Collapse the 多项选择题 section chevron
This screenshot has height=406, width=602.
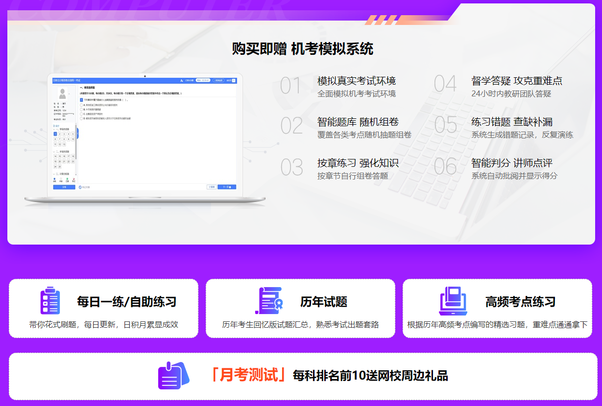tap(54, 151)
